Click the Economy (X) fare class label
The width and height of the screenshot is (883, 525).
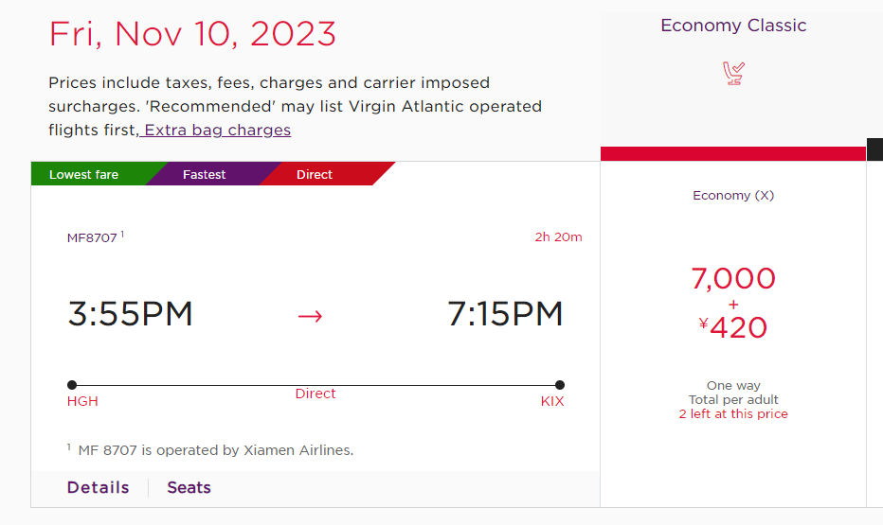coord(733,195)
